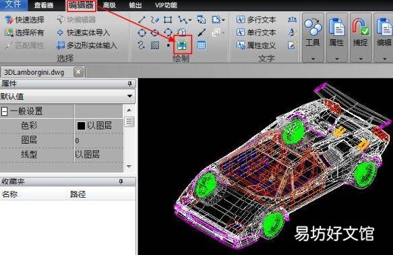The width and height of the screenshot is (393, 255).
Task: Click the 线型 linetype property label
Action: [x=29, y=154]
